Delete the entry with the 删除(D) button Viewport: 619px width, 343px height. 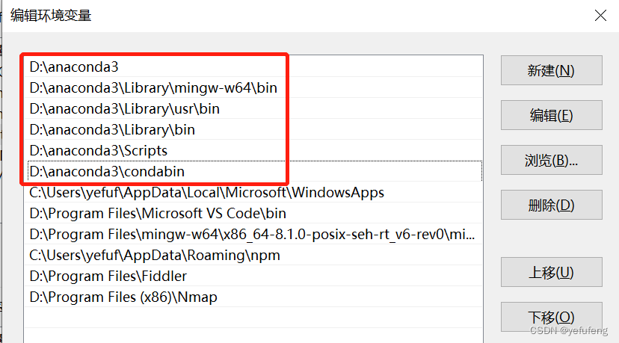click(x=552, y=205)
